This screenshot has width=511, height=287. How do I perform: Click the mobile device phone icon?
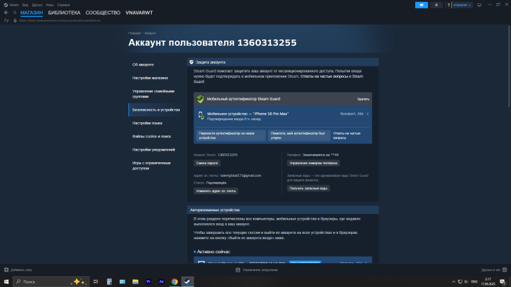tap(201, 116)
